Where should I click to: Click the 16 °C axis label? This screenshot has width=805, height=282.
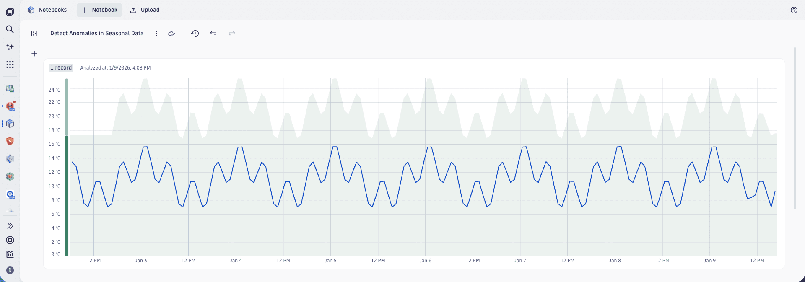[55, 144]
